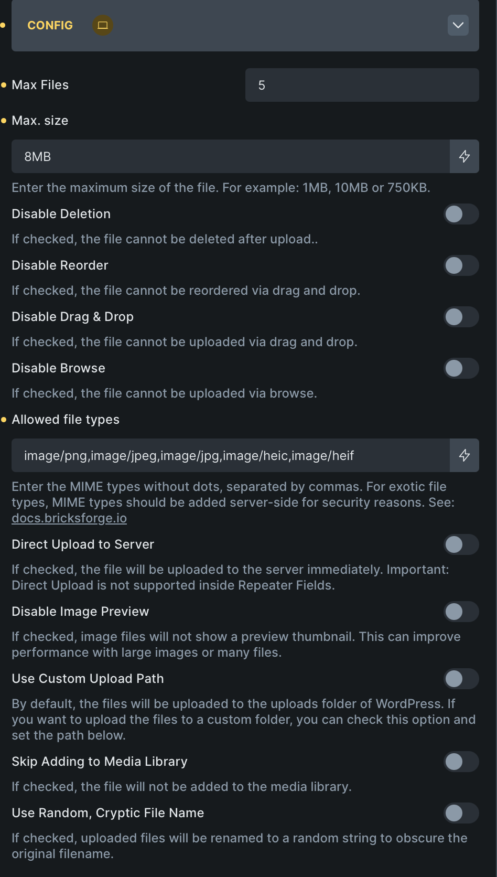Click the dynamic data bolt icon for Max. size
This screenshot has width=497, height=877.
pos(464,156)
